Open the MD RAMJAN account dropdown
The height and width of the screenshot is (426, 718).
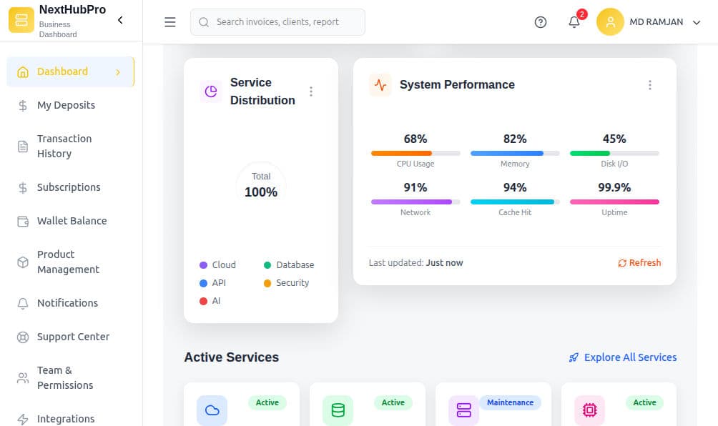tap(653, 21)
